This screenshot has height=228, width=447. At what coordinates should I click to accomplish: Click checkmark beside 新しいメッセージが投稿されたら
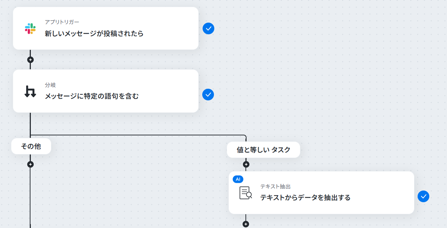(208, 28)
